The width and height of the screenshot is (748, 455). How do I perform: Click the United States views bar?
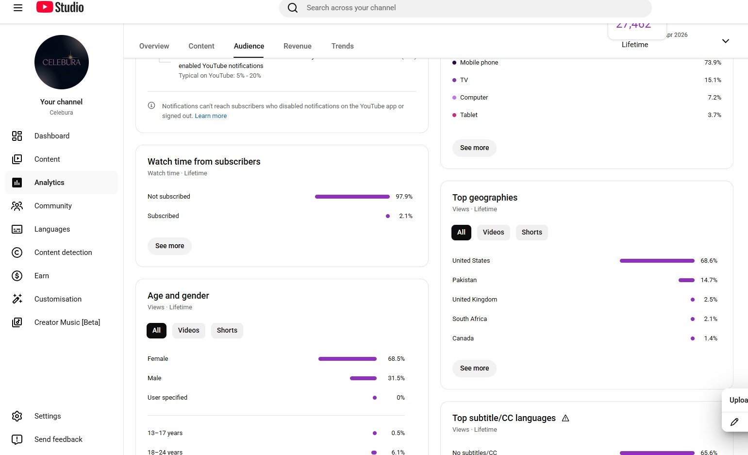pyautogui.click(x=657, y=261)
